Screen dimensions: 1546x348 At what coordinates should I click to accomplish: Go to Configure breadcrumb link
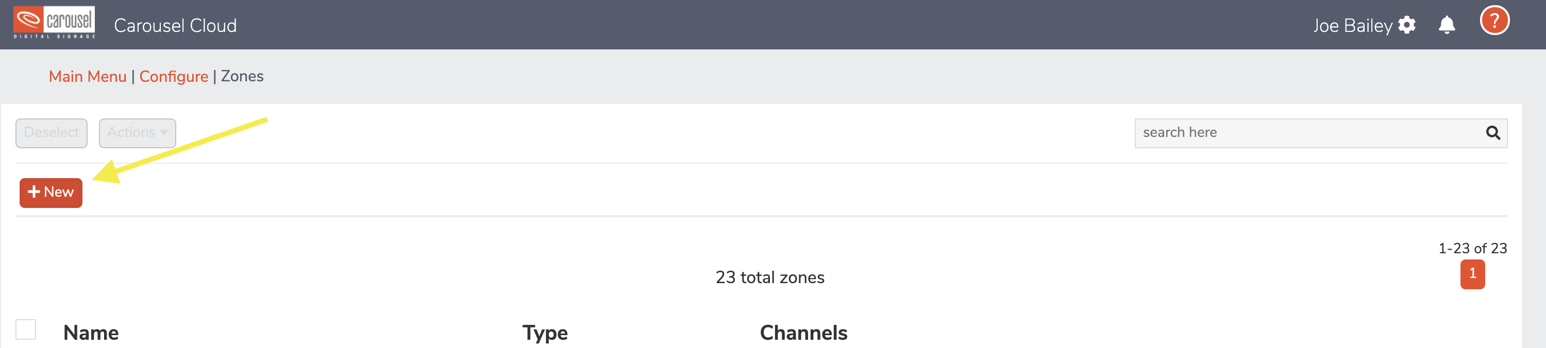tap(174, 76)
